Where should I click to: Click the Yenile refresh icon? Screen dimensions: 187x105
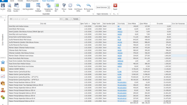pyautogui.click(x=70, y=6)
